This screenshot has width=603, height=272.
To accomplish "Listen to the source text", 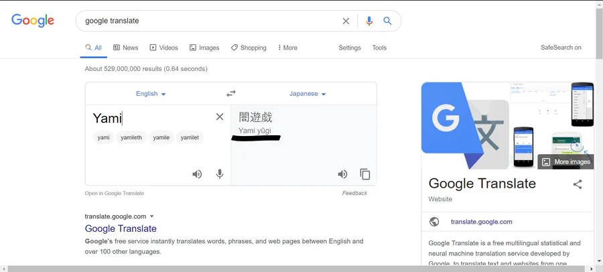I will click(197, 174).
